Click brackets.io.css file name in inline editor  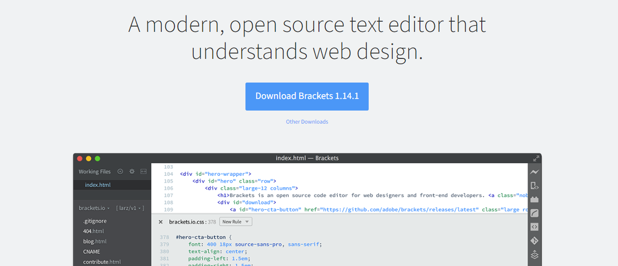[x=187, y=222]
